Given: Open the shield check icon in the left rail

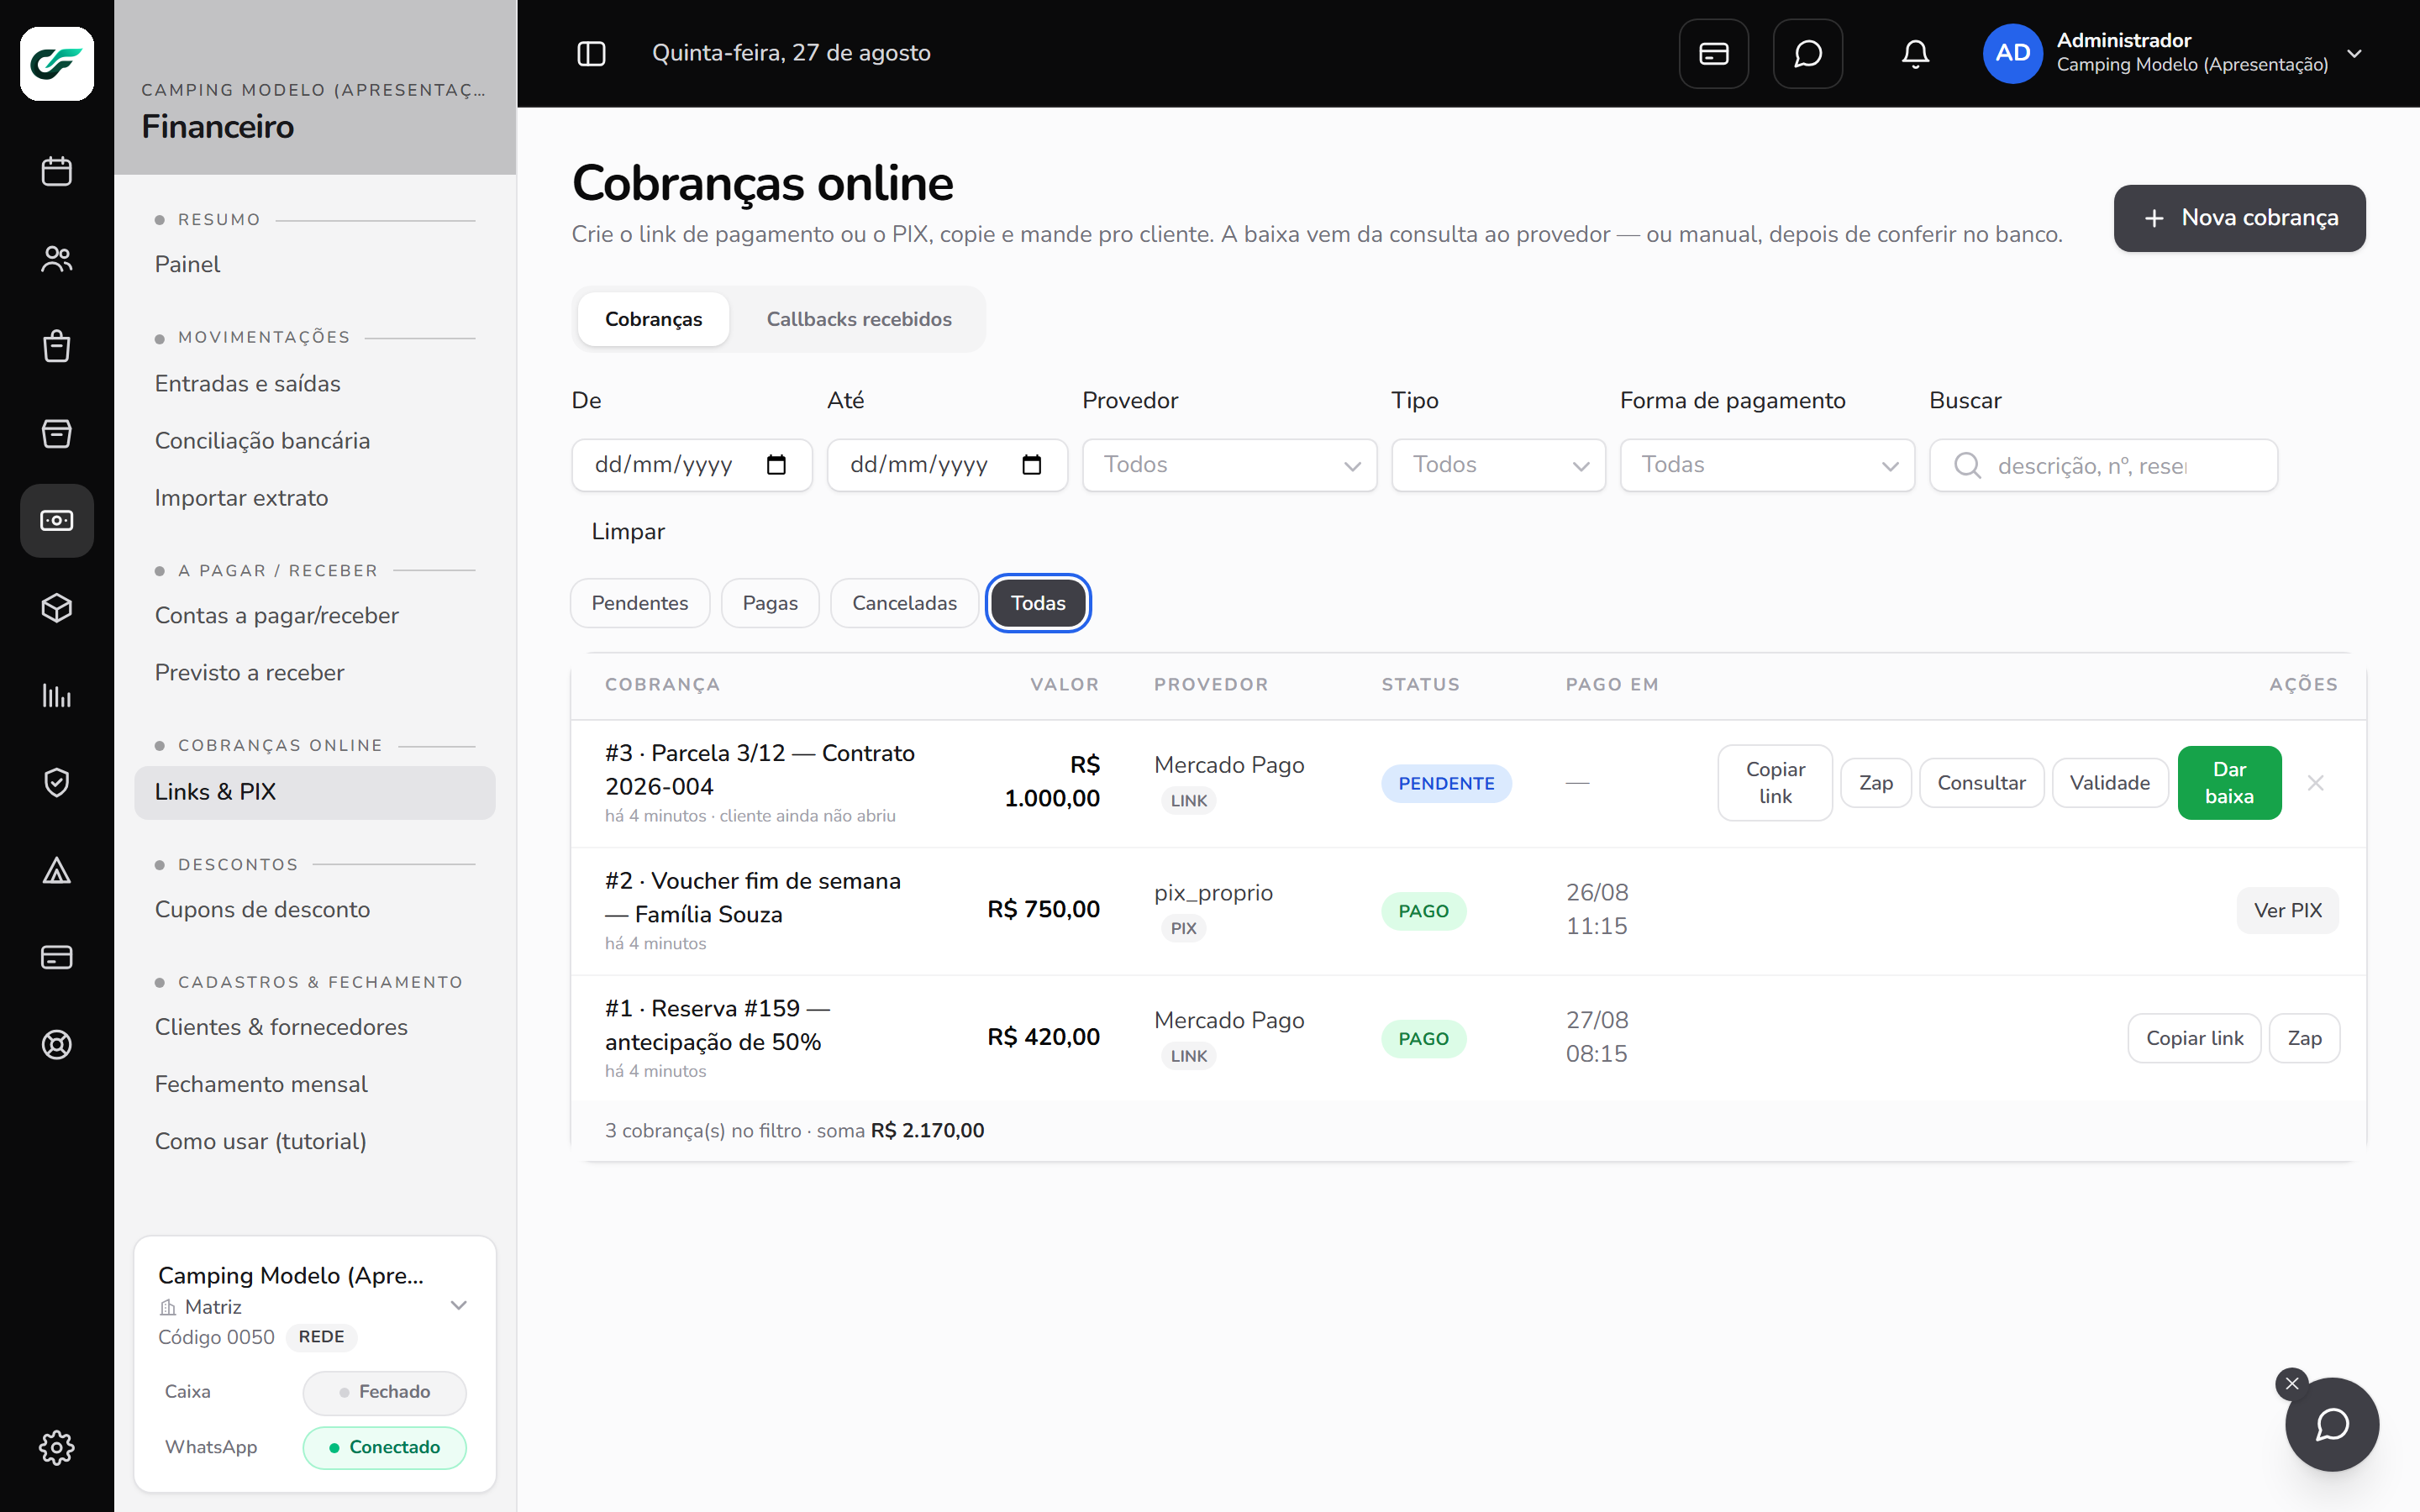Looking at the screenshot, I should point(57,783).
